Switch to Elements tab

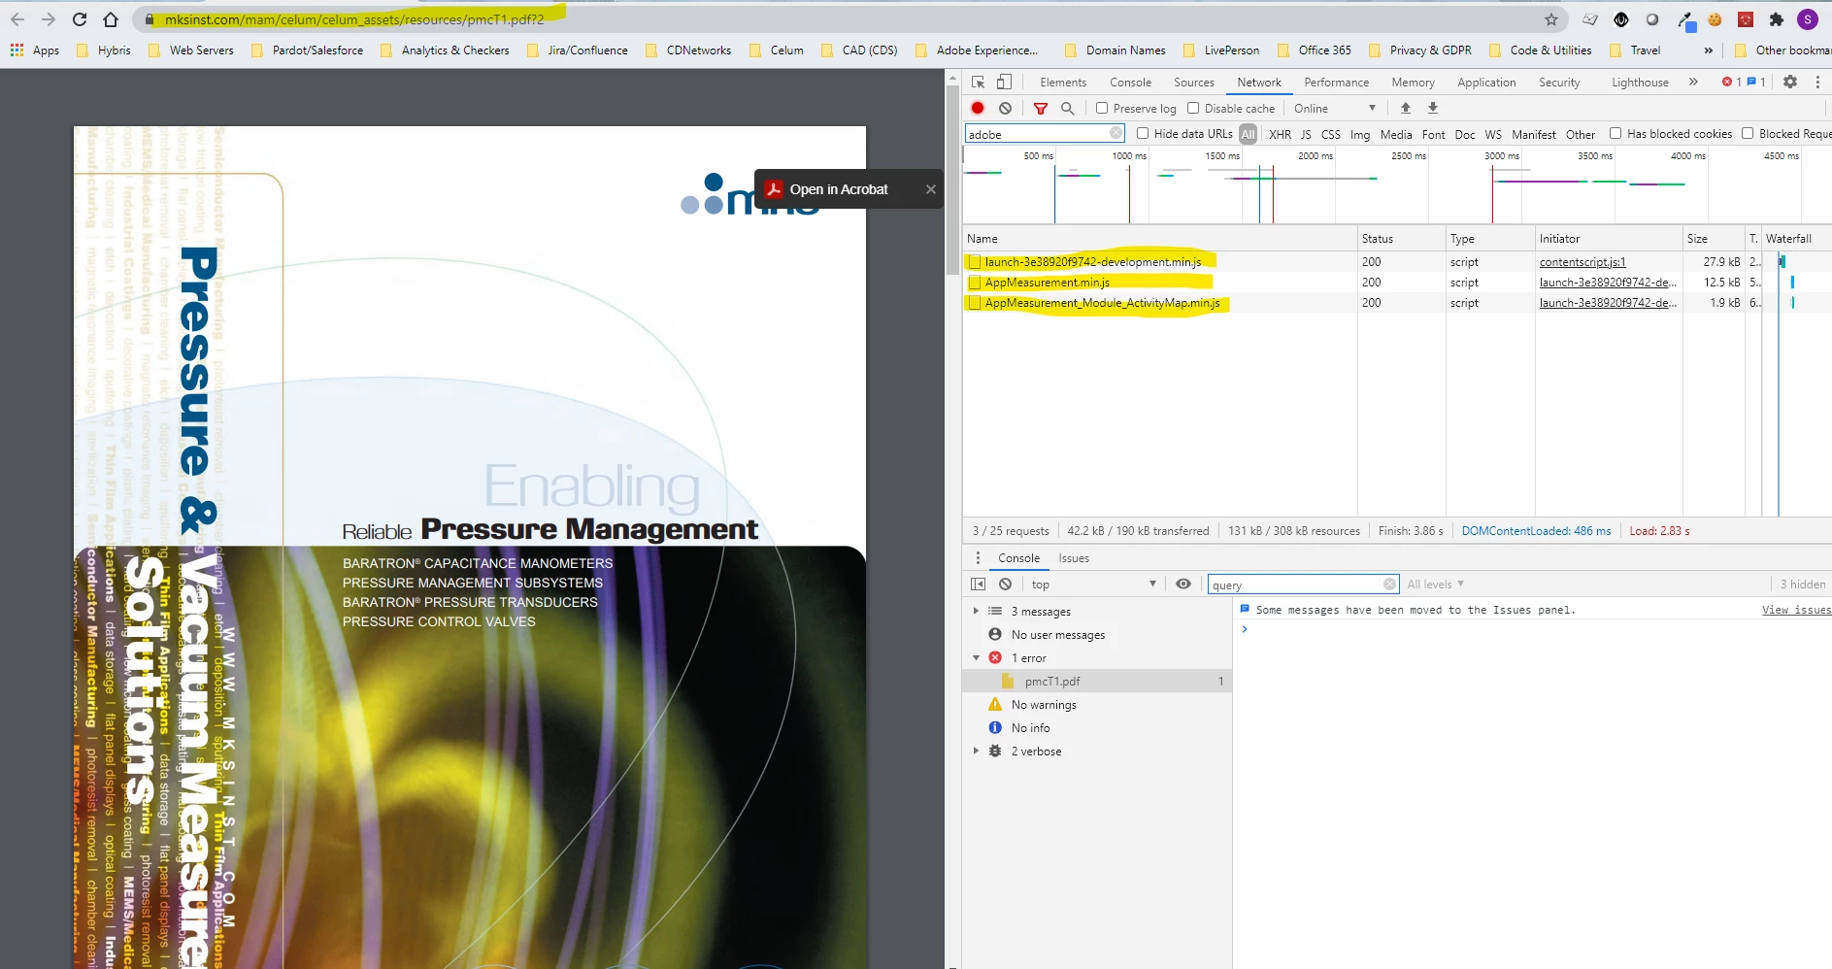pos(1063,83)
